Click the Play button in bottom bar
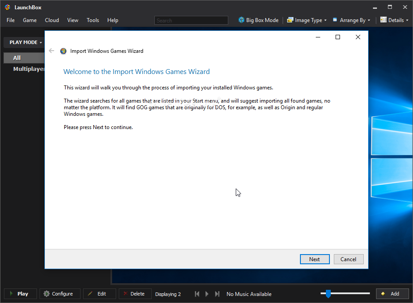The height and width of the screenshot is (303, 413). (20, 294)
